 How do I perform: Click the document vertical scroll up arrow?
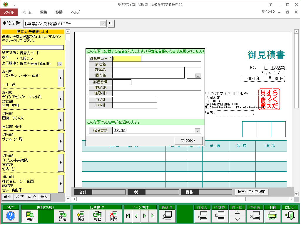pos(296,31)
